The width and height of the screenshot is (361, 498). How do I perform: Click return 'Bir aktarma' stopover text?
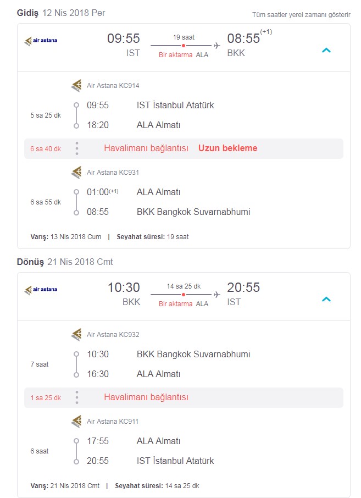[176, 304]
